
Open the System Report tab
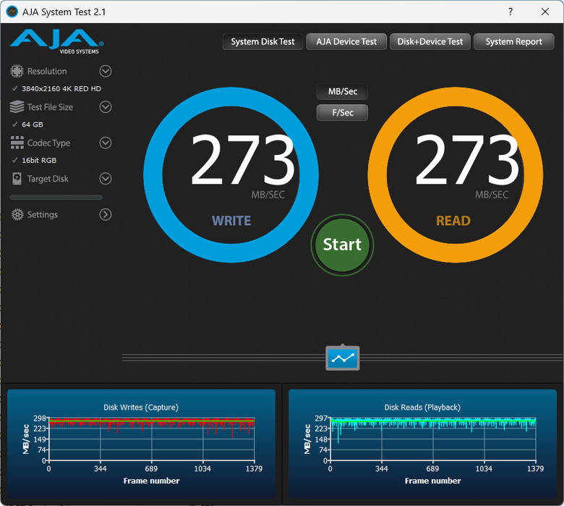(513, 42)
